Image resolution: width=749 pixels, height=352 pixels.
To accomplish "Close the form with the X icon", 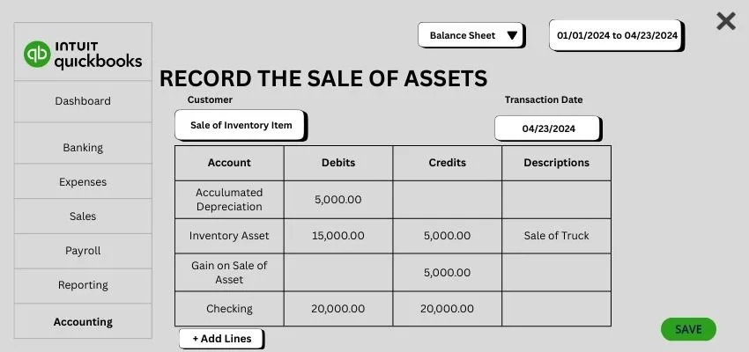I will pos(726,21).
